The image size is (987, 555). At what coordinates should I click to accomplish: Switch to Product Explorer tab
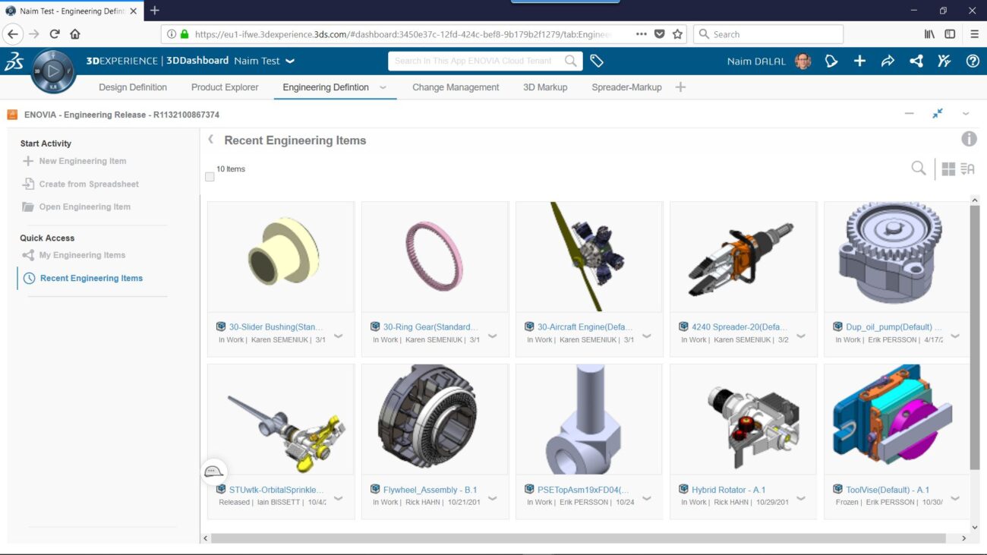pos(225,87)
